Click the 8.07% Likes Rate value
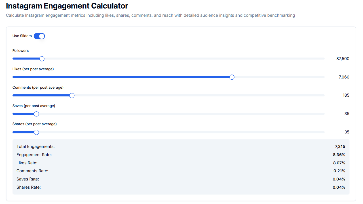Image resolution: width=363 pixels, height=204 pixels. [x=339, y=163]
